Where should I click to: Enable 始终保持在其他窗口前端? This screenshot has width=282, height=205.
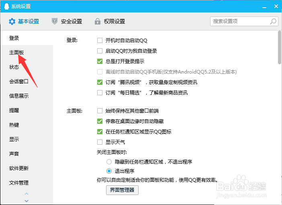100,111
